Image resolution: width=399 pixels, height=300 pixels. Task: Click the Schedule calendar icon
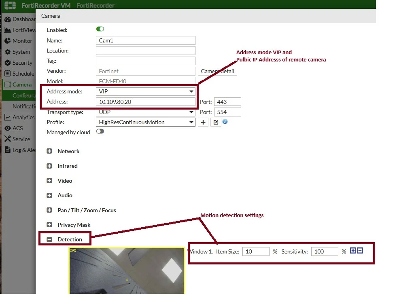tap(8, 74)
